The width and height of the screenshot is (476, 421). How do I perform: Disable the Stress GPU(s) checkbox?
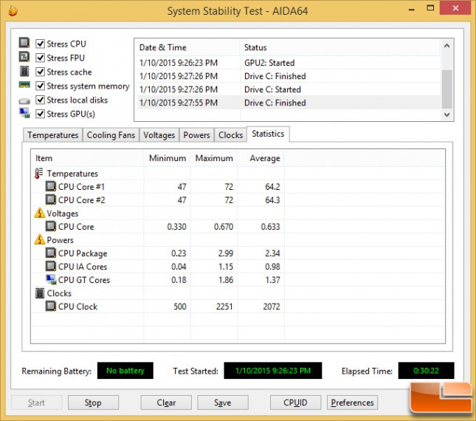pos(41,114)
